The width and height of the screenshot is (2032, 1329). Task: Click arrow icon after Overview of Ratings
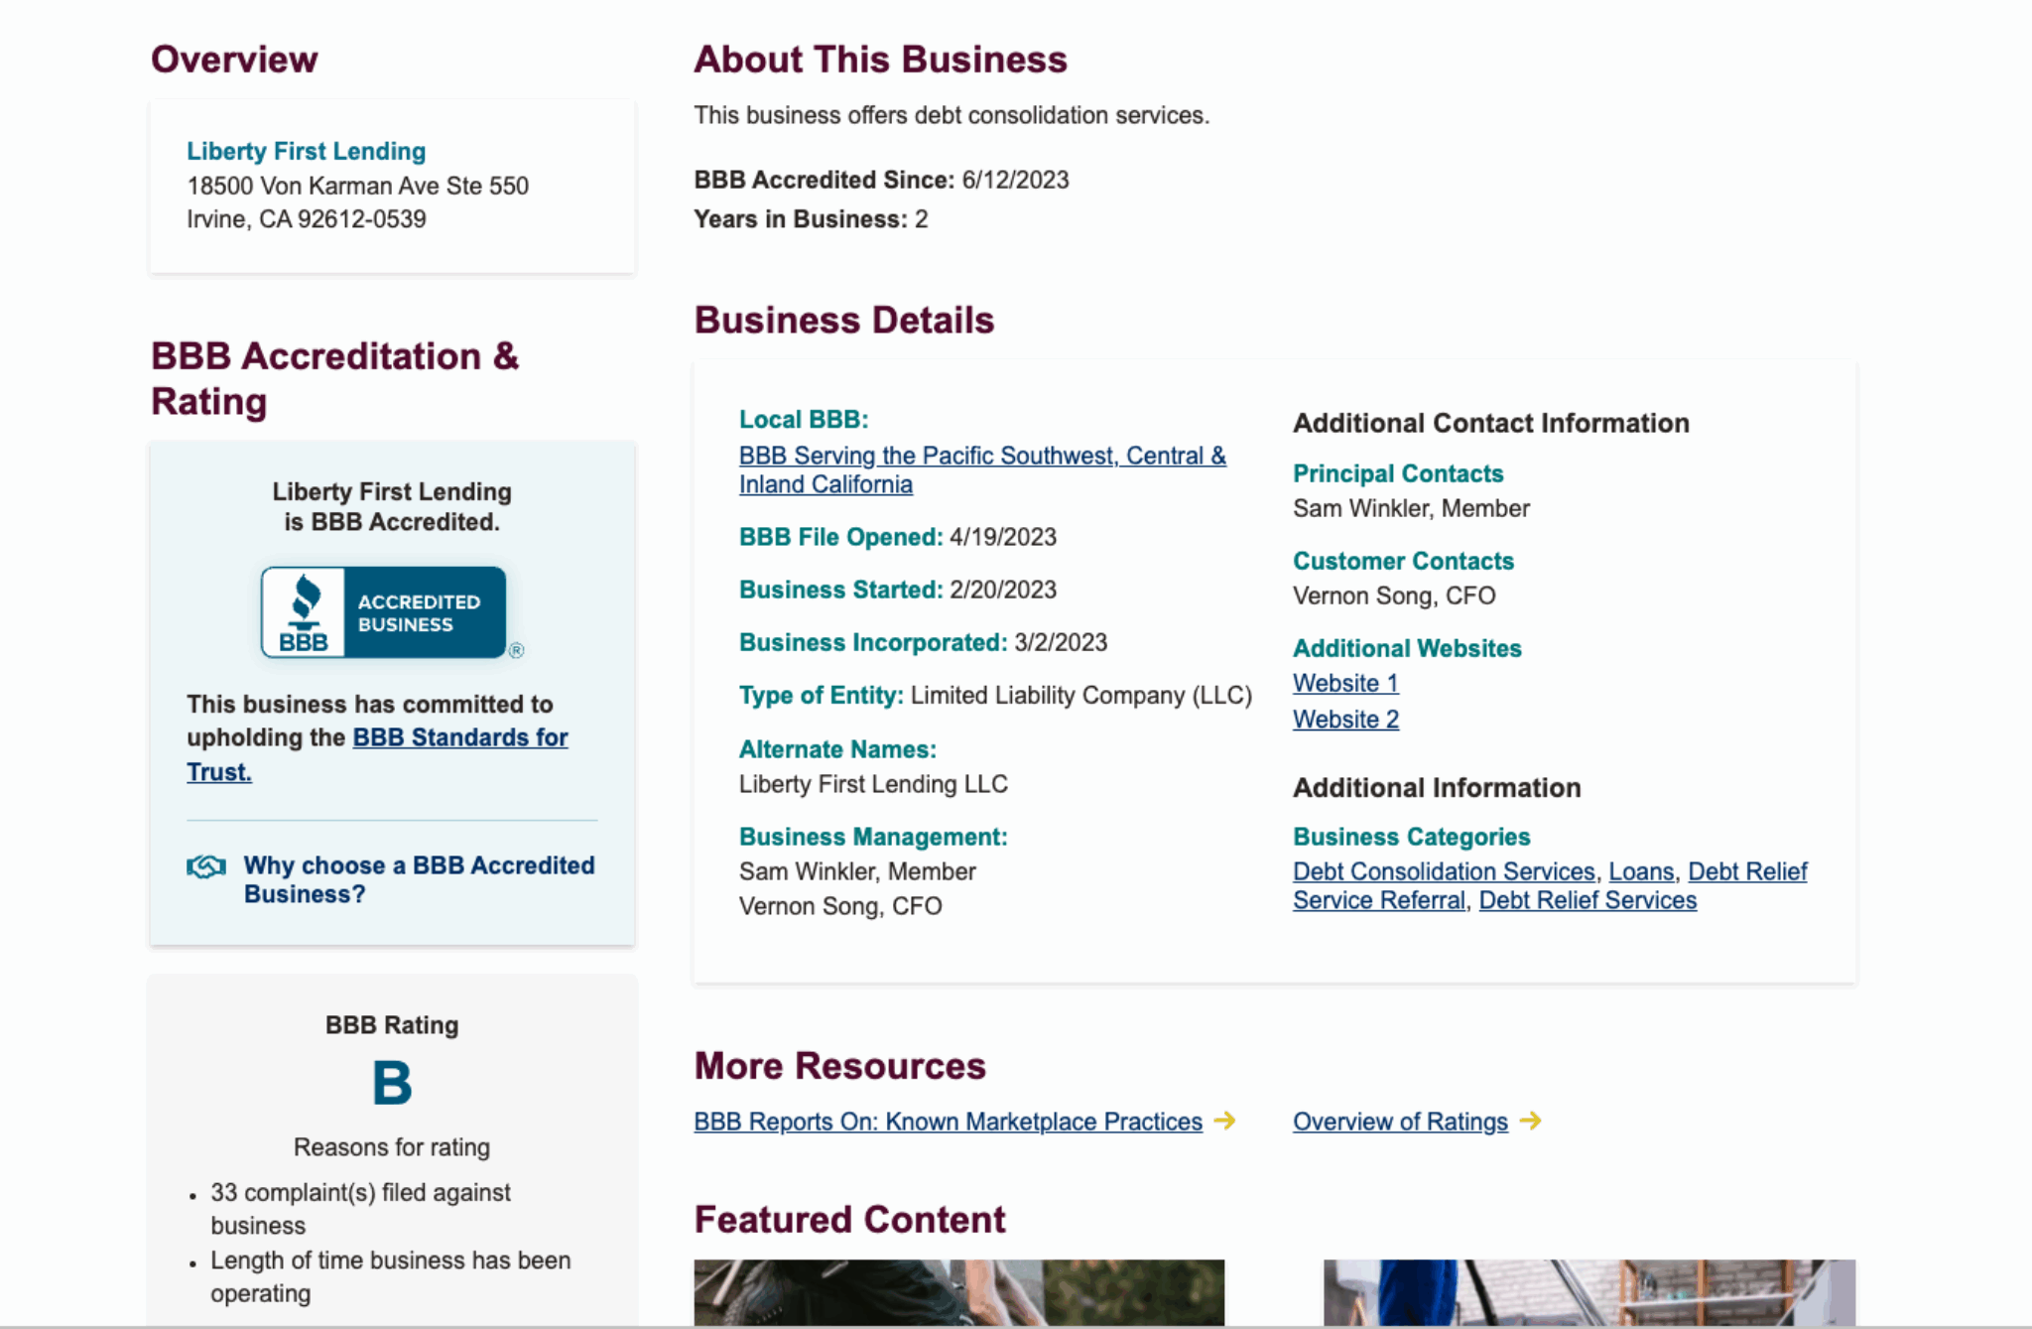tap(1531, 1121)
